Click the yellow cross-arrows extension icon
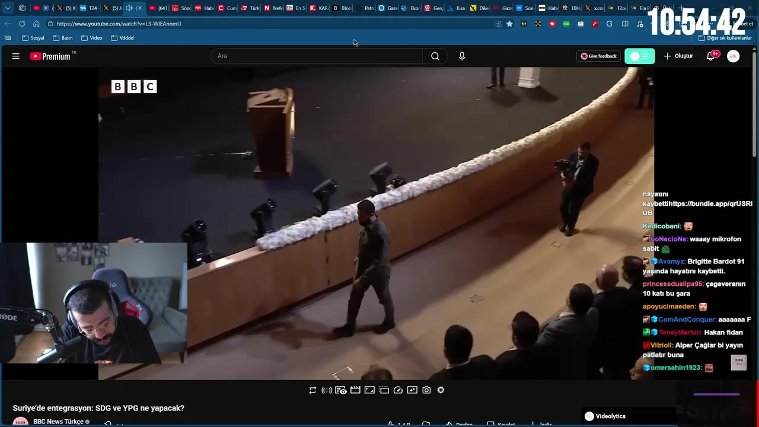Screen dimensions: 759x427 point(538,24)
